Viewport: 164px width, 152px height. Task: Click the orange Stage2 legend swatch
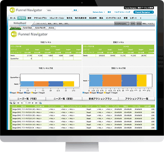tap(18, 93)
